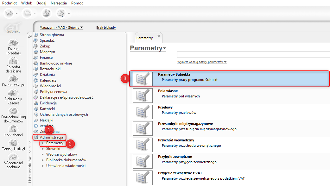Click Kontrahenci sidebar icon

coord(13,129)
